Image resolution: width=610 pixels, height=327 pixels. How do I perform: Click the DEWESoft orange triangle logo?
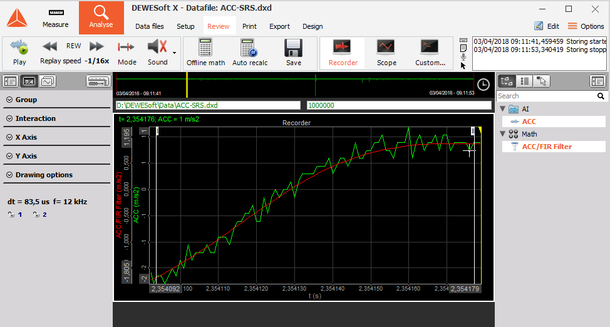point(17,18)
